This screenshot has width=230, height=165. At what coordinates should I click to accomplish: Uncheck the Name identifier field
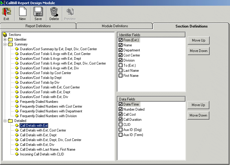click(x=121, y=45)
